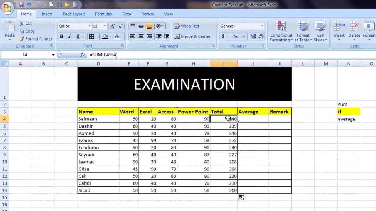Toggle italic formatting
The height and width of the screenshot is (211, 376).
coord(70,36)
